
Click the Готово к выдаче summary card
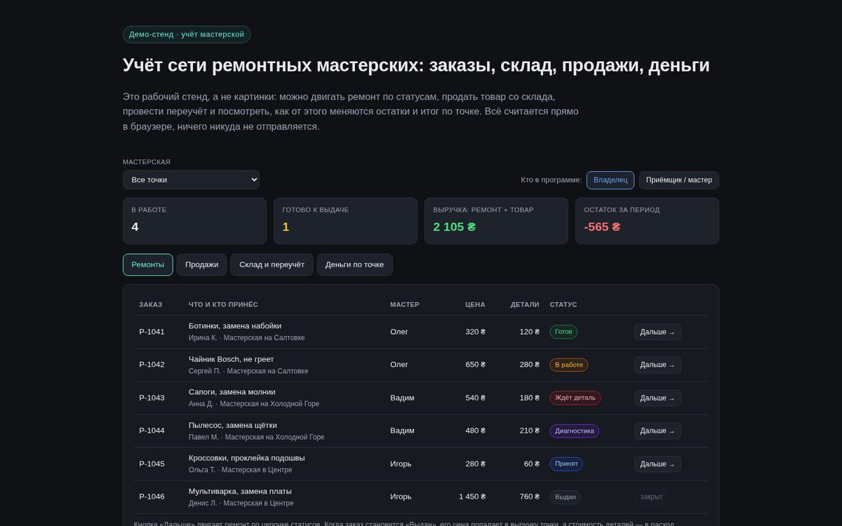345,221
